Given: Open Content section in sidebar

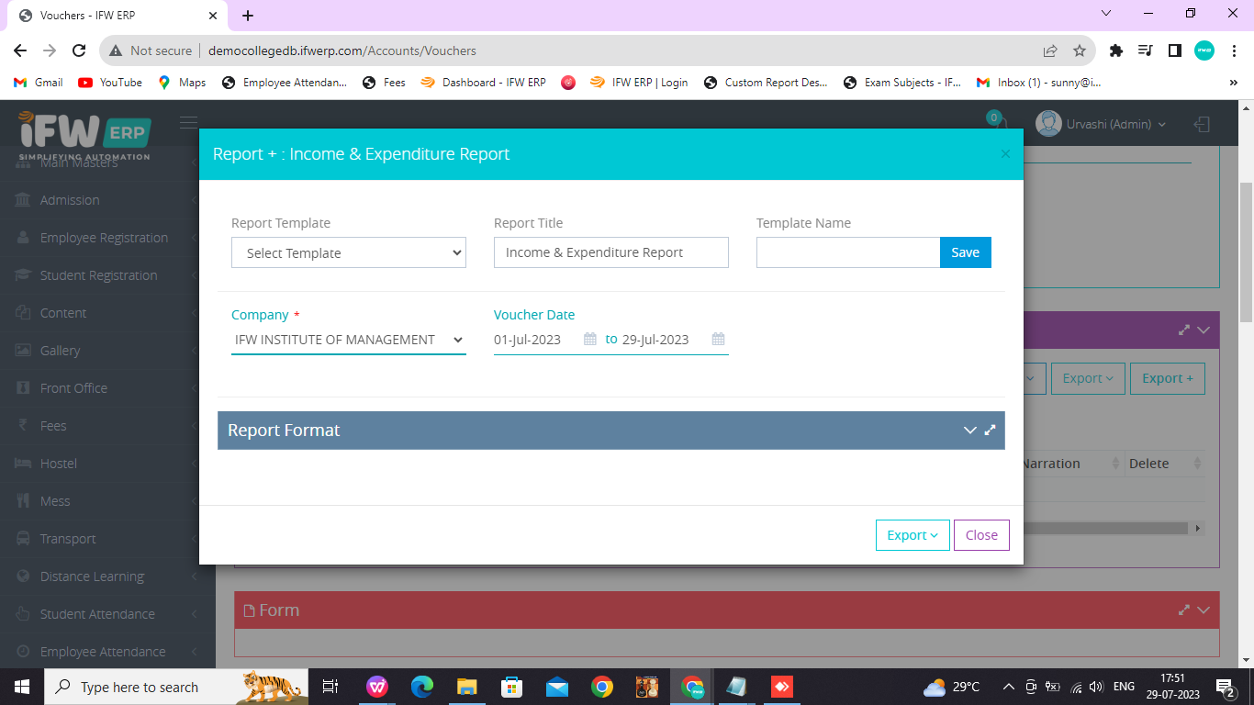Looking at the screenshot, I should pyautogui.click(x=107, y=313).
